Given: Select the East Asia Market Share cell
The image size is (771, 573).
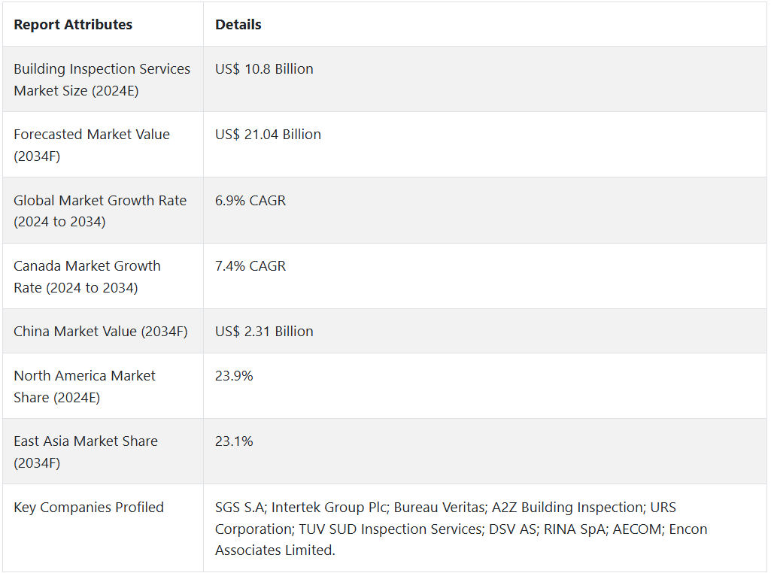Looking at the screenshot, I should (x=86, y=452).
